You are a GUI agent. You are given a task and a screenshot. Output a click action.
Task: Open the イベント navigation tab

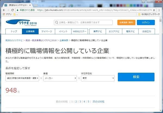pos(63,31)
